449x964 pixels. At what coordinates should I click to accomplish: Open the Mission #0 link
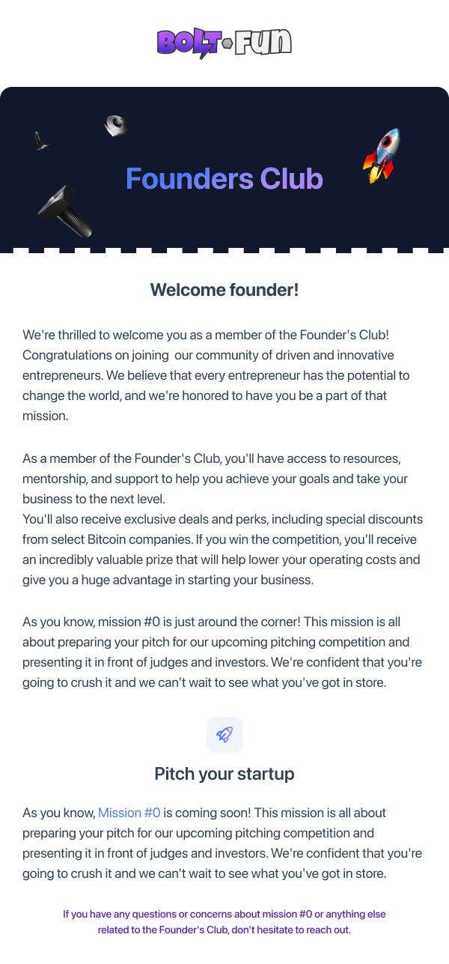(129, 813)
